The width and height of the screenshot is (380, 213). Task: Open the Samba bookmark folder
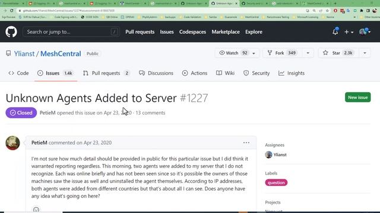point(211,17)
